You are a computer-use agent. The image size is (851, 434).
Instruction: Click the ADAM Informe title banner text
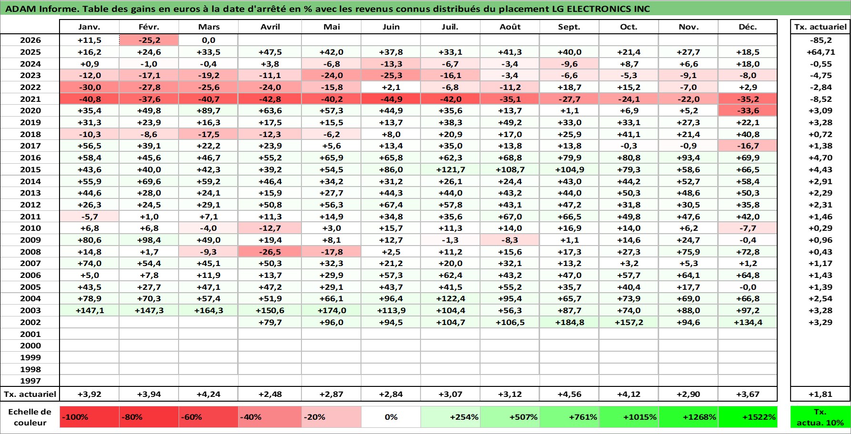click(327, 9)
